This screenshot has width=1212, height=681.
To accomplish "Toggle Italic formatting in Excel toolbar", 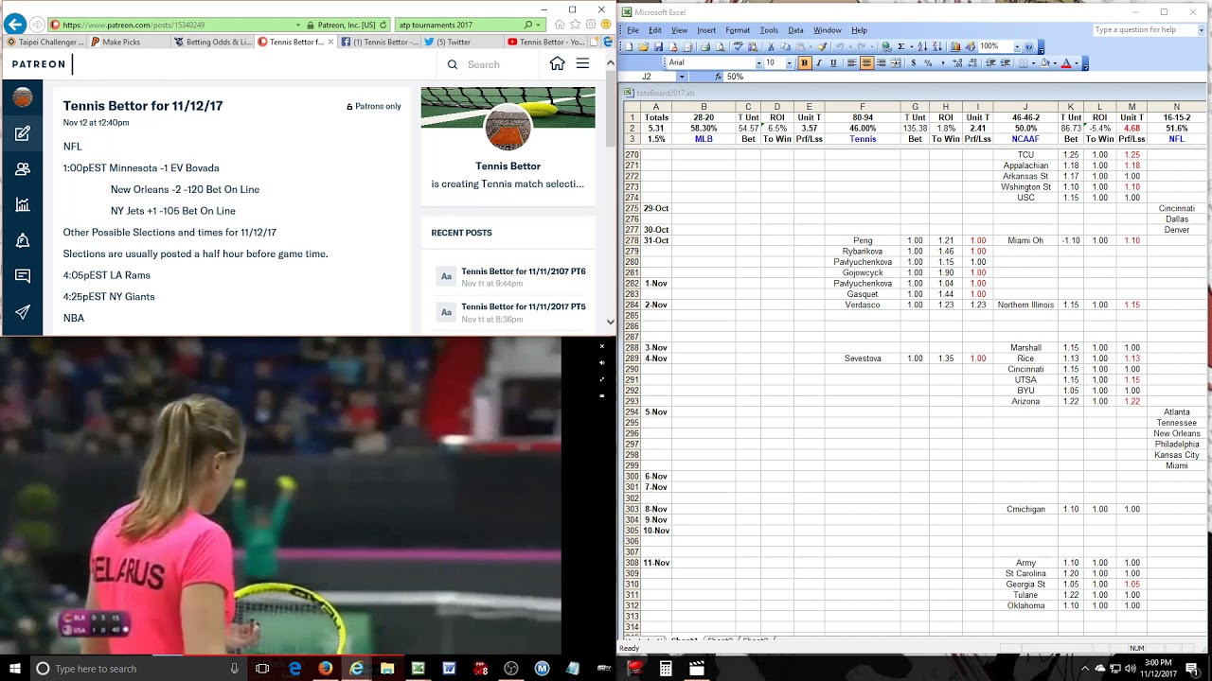I will (x=819, y=63).
